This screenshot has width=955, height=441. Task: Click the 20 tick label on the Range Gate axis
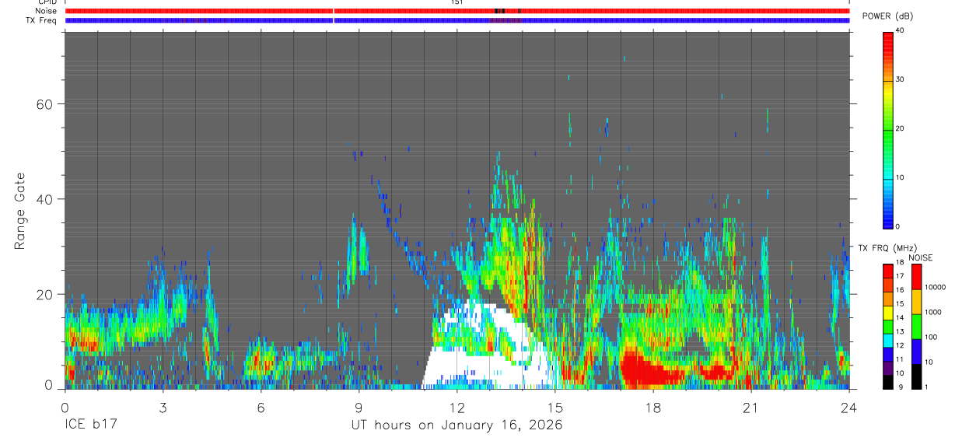pyautogui.click(x=44, y=295)
